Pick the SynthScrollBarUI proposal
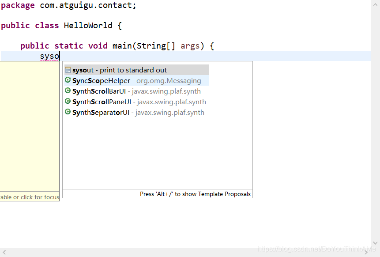Viewport: 380px width, 257px height. point(136,91)
